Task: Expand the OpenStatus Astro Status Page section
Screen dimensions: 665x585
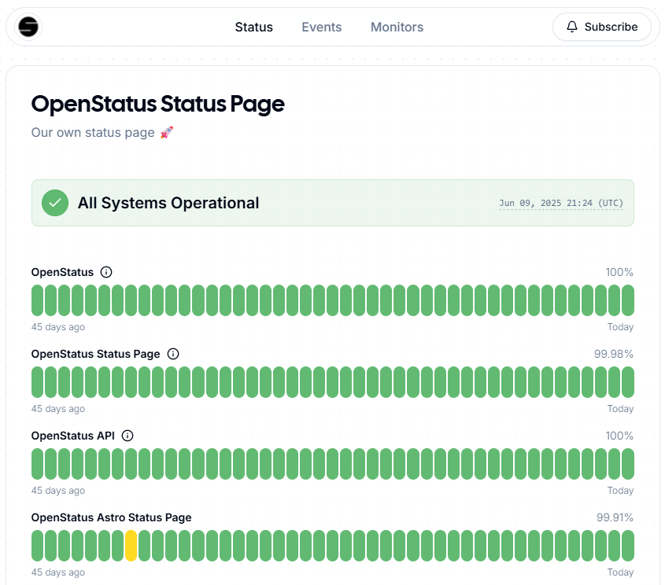Action: tap(110, 517)
